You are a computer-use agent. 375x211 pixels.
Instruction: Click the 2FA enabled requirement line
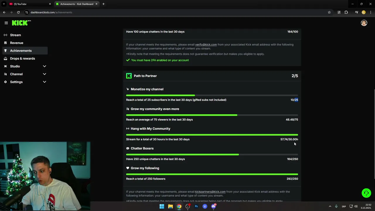pyautogui.click(x=158, y=60)
